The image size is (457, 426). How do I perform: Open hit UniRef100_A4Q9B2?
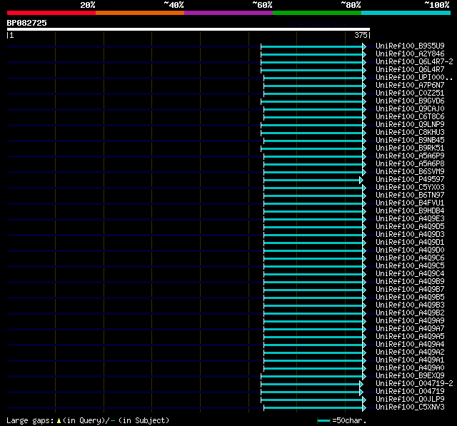coord(410,313)
